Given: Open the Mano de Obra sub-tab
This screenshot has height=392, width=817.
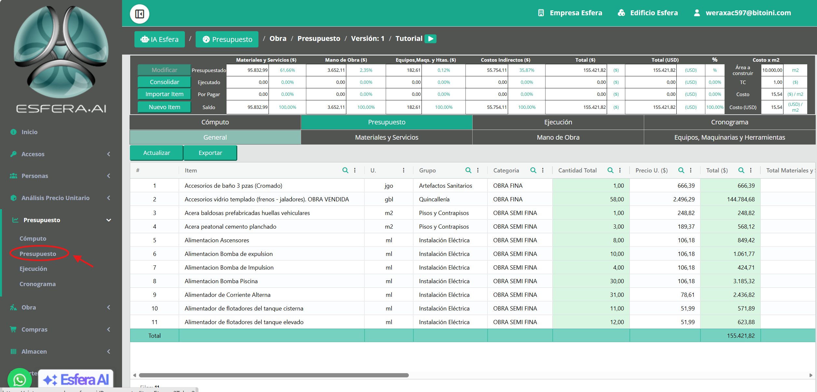Looking at the screenshot, I should tap(558, 137).
